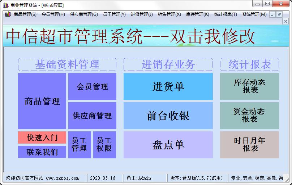Open the 员工管理 tile

coord(80,145)
